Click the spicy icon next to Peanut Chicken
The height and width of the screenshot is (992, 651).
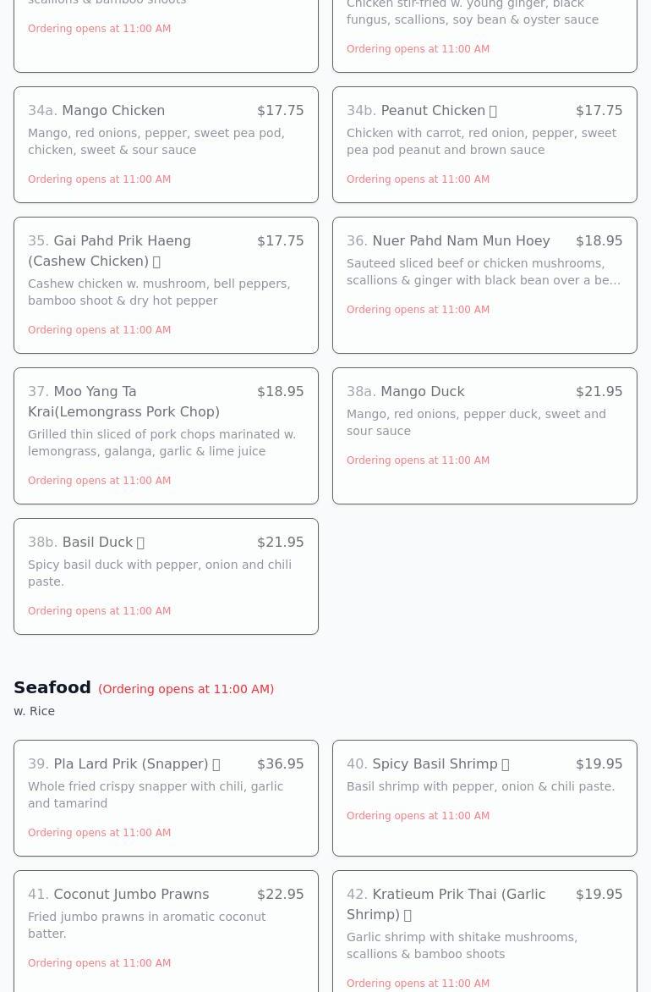[493, 111]
